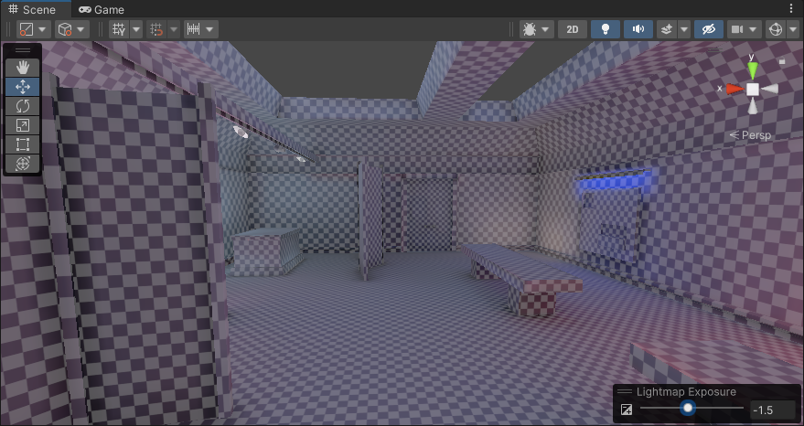
Task: Select the combined Transform tool
Action: (23, 164)
